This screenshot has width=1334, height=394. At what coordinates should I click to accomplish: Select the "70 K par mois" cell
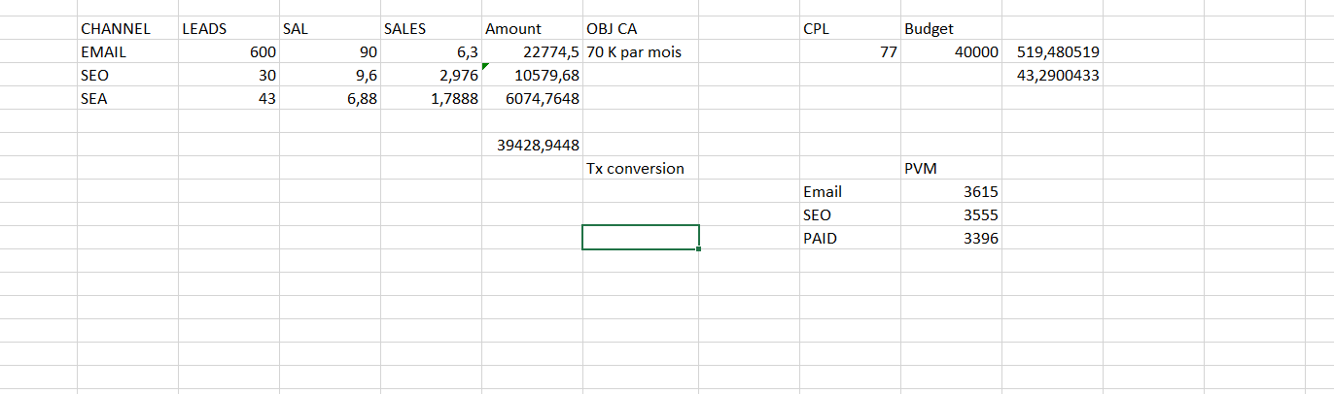640,52
